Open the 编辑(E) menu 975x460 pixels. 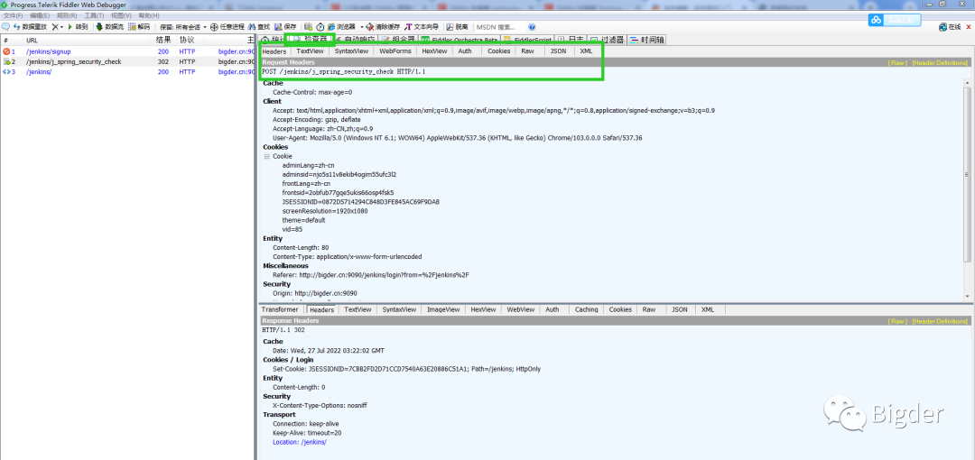tap(40, 15)
